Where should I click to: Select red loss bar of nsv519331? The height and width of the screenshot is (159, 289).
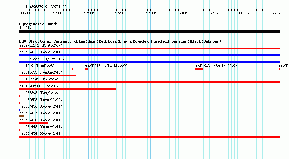(198, 69)
